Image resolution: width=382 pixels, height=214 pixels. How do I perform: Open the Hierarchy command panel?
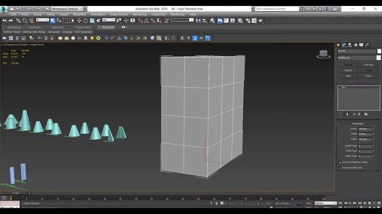point(350,45)
